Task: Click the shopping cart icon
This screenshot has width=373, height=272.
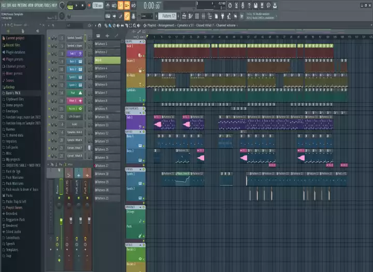Action: [241, 16]
